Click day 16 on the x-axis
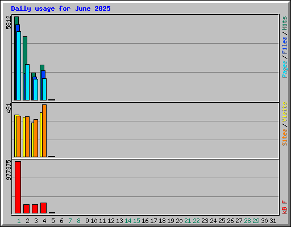Viewport: 291px width, 227px height. (x=145, y=221)
